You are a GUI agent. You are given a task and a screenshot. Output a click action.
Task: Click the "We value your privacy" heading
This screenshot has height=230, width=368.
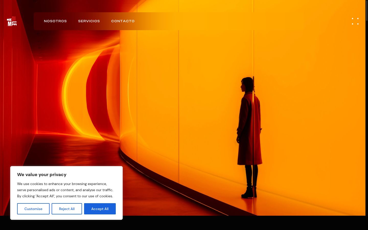[42, 175]
